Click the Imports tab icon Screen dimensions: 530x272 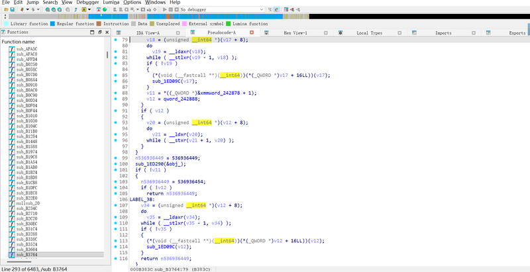click(415, 32)
